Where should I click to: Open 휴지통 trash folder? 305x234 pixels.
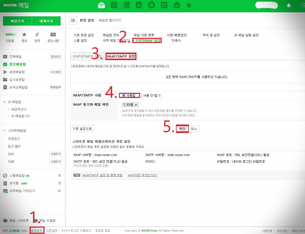click(x=14, y=183)
